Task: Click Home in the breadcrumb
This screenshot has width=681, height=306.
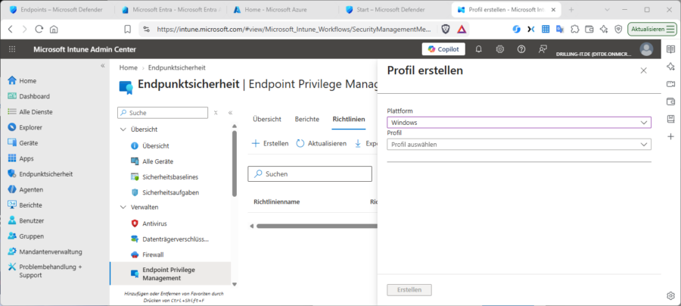Action: point(128,68)
